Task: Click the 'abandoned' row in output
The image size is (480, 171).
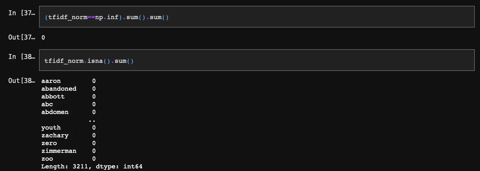Action: pos(59,89)
